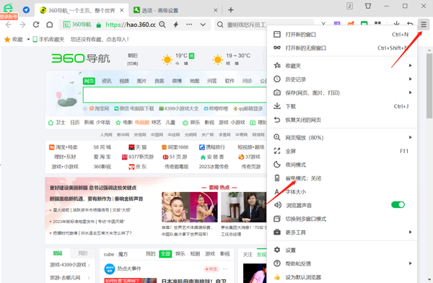Select 设为默认浏览器 menu item
This screenshot has width=433, height=283.
[x=342, y=277]
